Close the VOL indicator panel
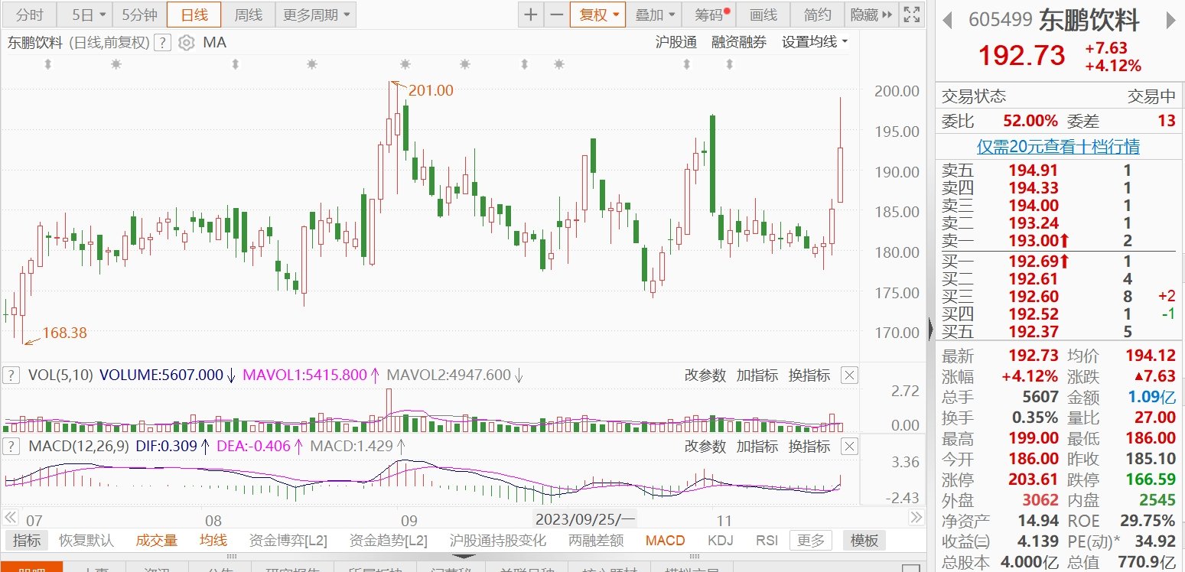 pyautogui.click(x=849, y=375)
